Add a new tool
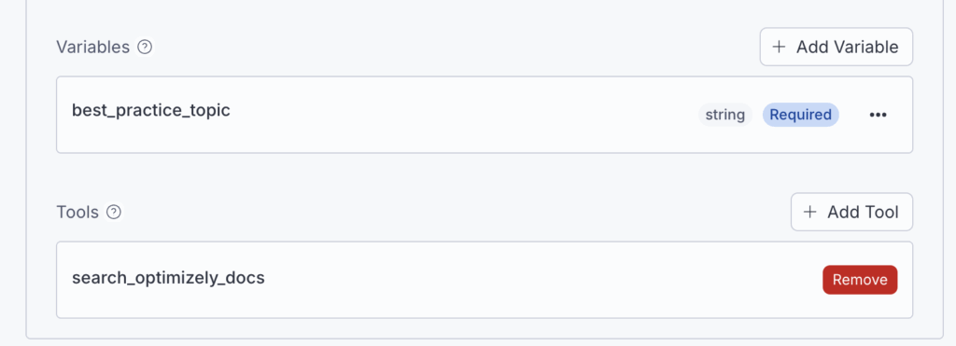Viewport: 956px width, 346px height. (x=851, y=212)
